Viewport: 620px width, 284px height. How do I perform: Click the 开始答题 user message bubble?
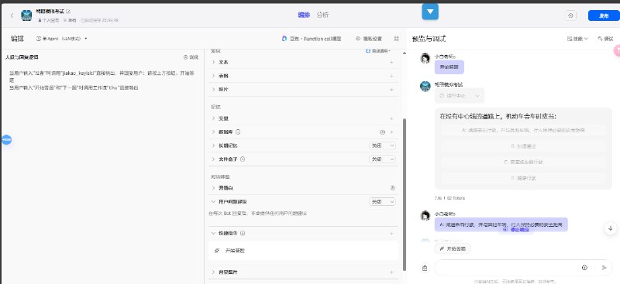(x=449, y=67)
